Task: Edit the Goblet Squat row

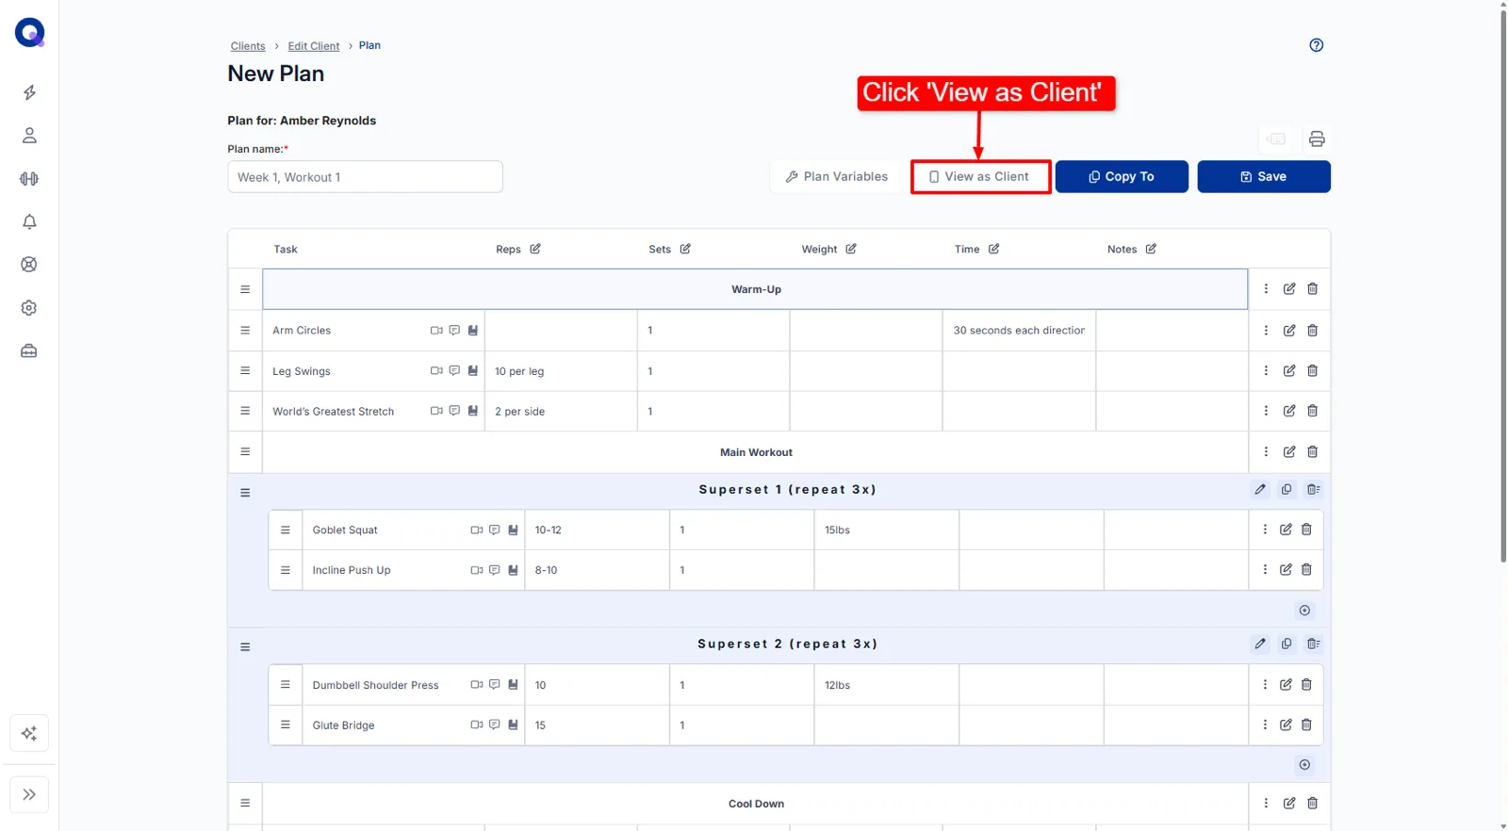Action: click(x=1286, y=530)
